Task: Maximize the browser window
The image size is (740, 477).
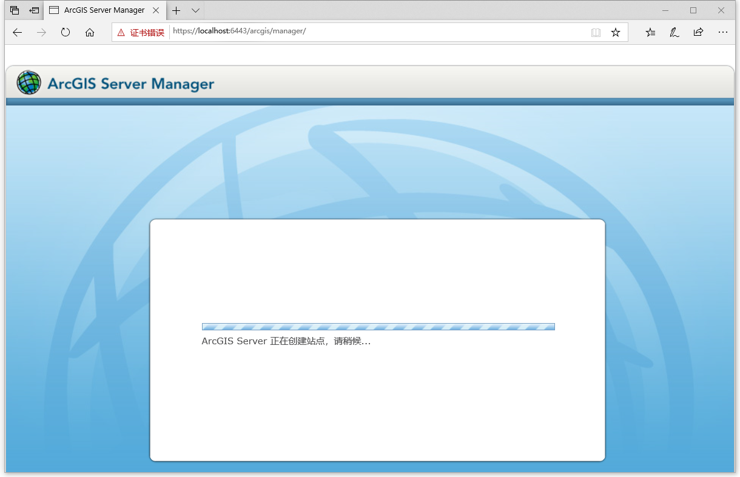Action: [693, 10]
